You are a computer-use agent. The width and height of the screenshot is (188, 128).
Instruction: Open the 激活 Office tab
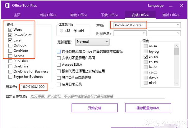(171, 15)
